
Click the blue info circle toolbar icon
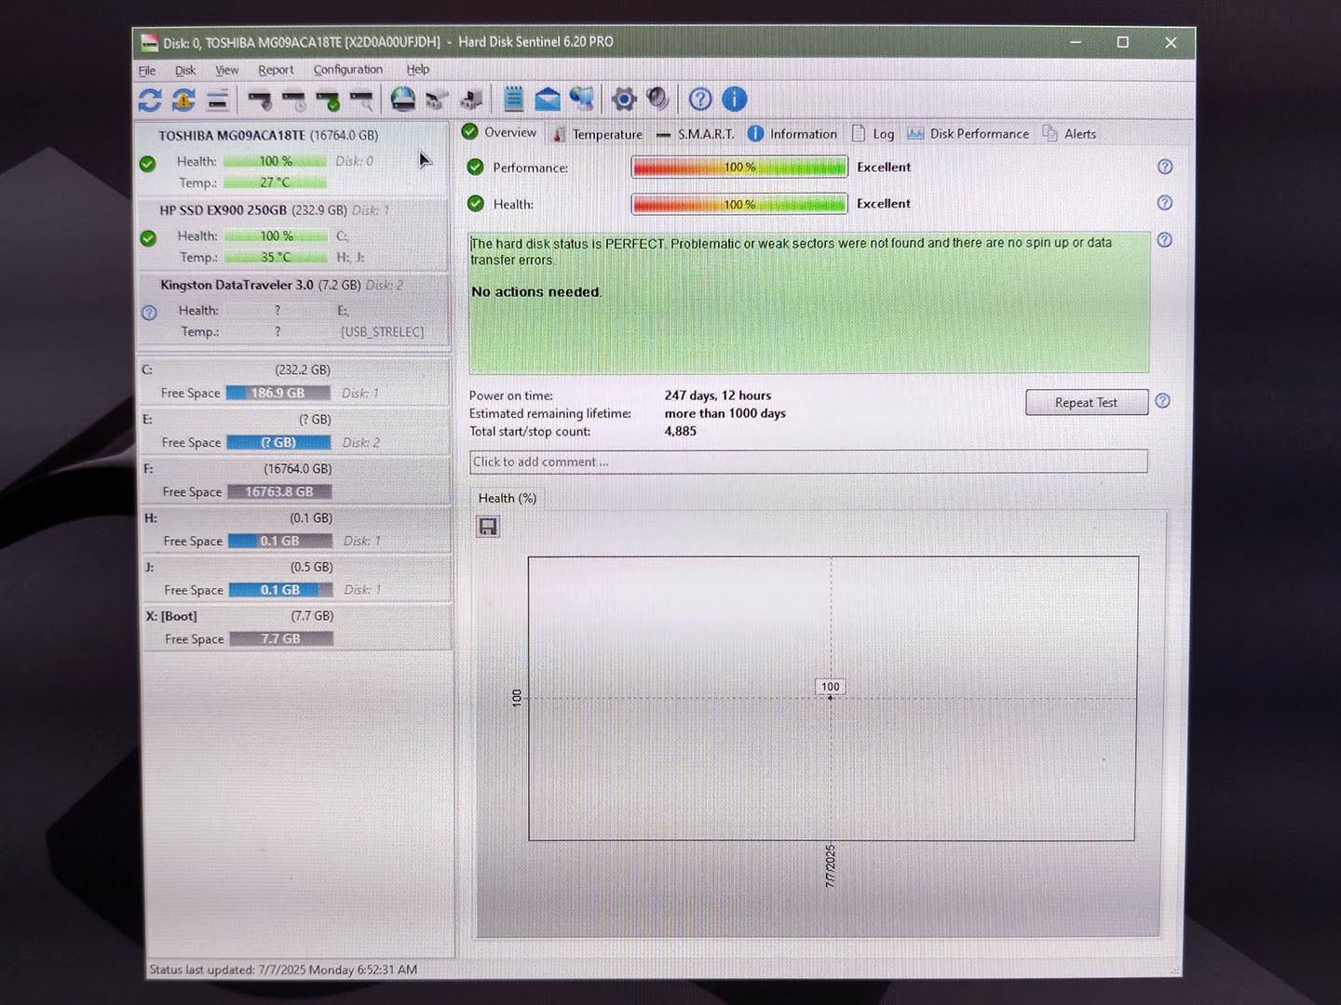click(x=735, y=99)
